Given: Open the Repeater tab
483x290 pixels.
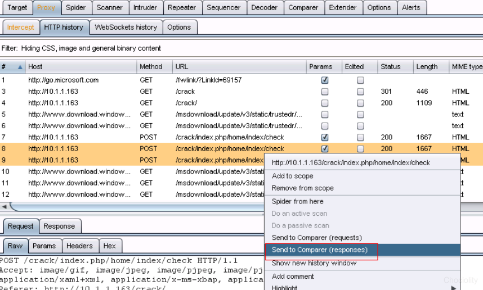Looking at the screenshot, I should (182, 7).
